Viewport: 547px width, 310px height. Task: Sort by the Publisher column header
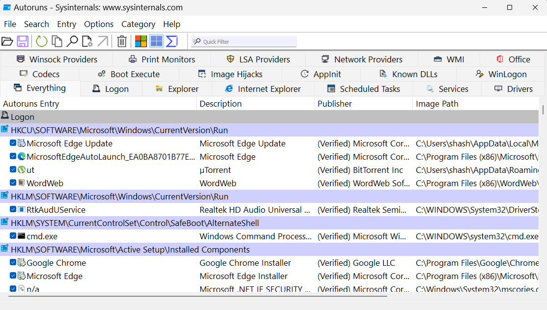335,104
